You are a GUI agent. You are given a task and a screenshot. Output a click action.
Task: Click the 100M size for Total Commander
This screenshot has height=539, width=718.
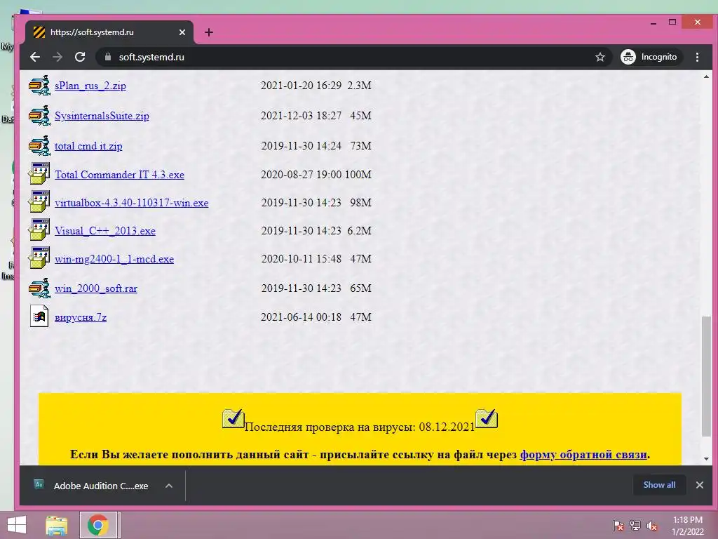(x=358, y=175)
